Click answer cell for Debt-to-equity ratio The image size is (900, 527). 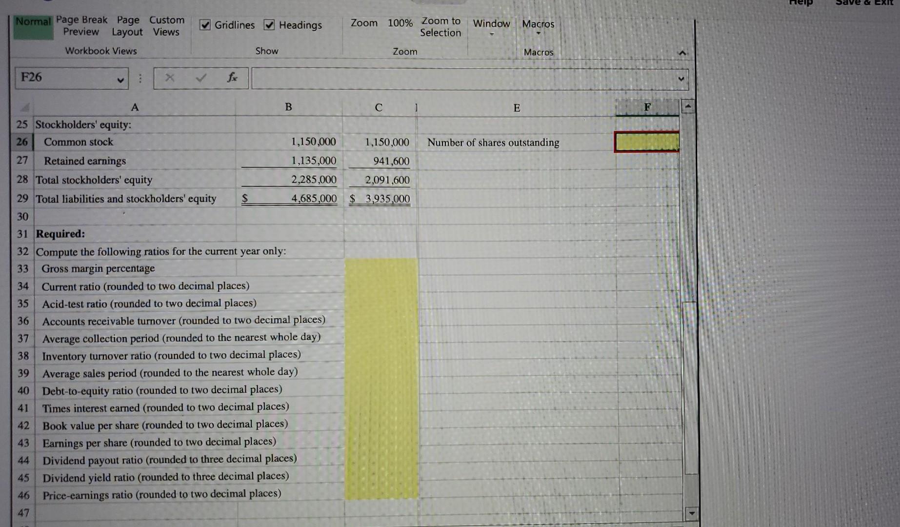click(381, 391)
